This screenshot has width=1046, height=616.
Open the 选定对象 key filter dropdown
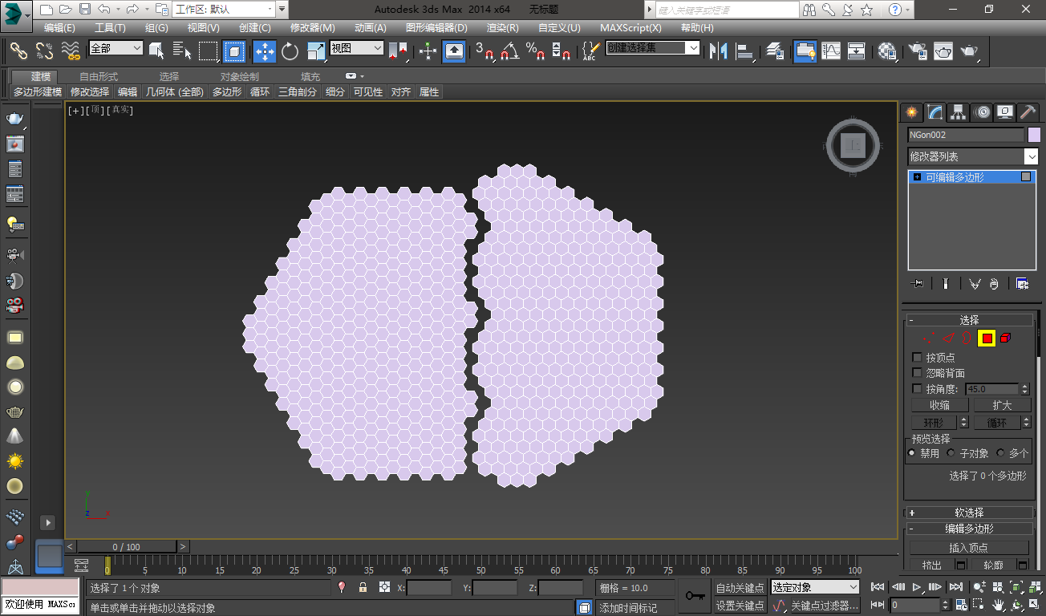814,588
